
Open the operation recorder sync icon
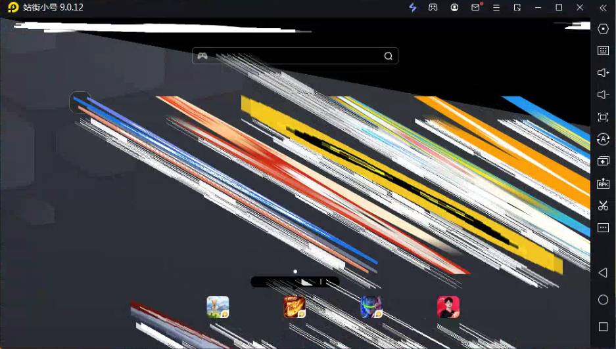(x=603, y=139)
